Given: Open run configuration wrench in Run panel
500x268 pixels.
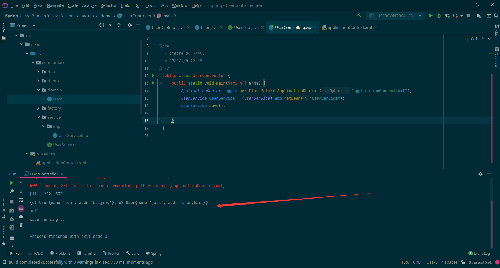Looking at the screenshot, I should [12, 192].
